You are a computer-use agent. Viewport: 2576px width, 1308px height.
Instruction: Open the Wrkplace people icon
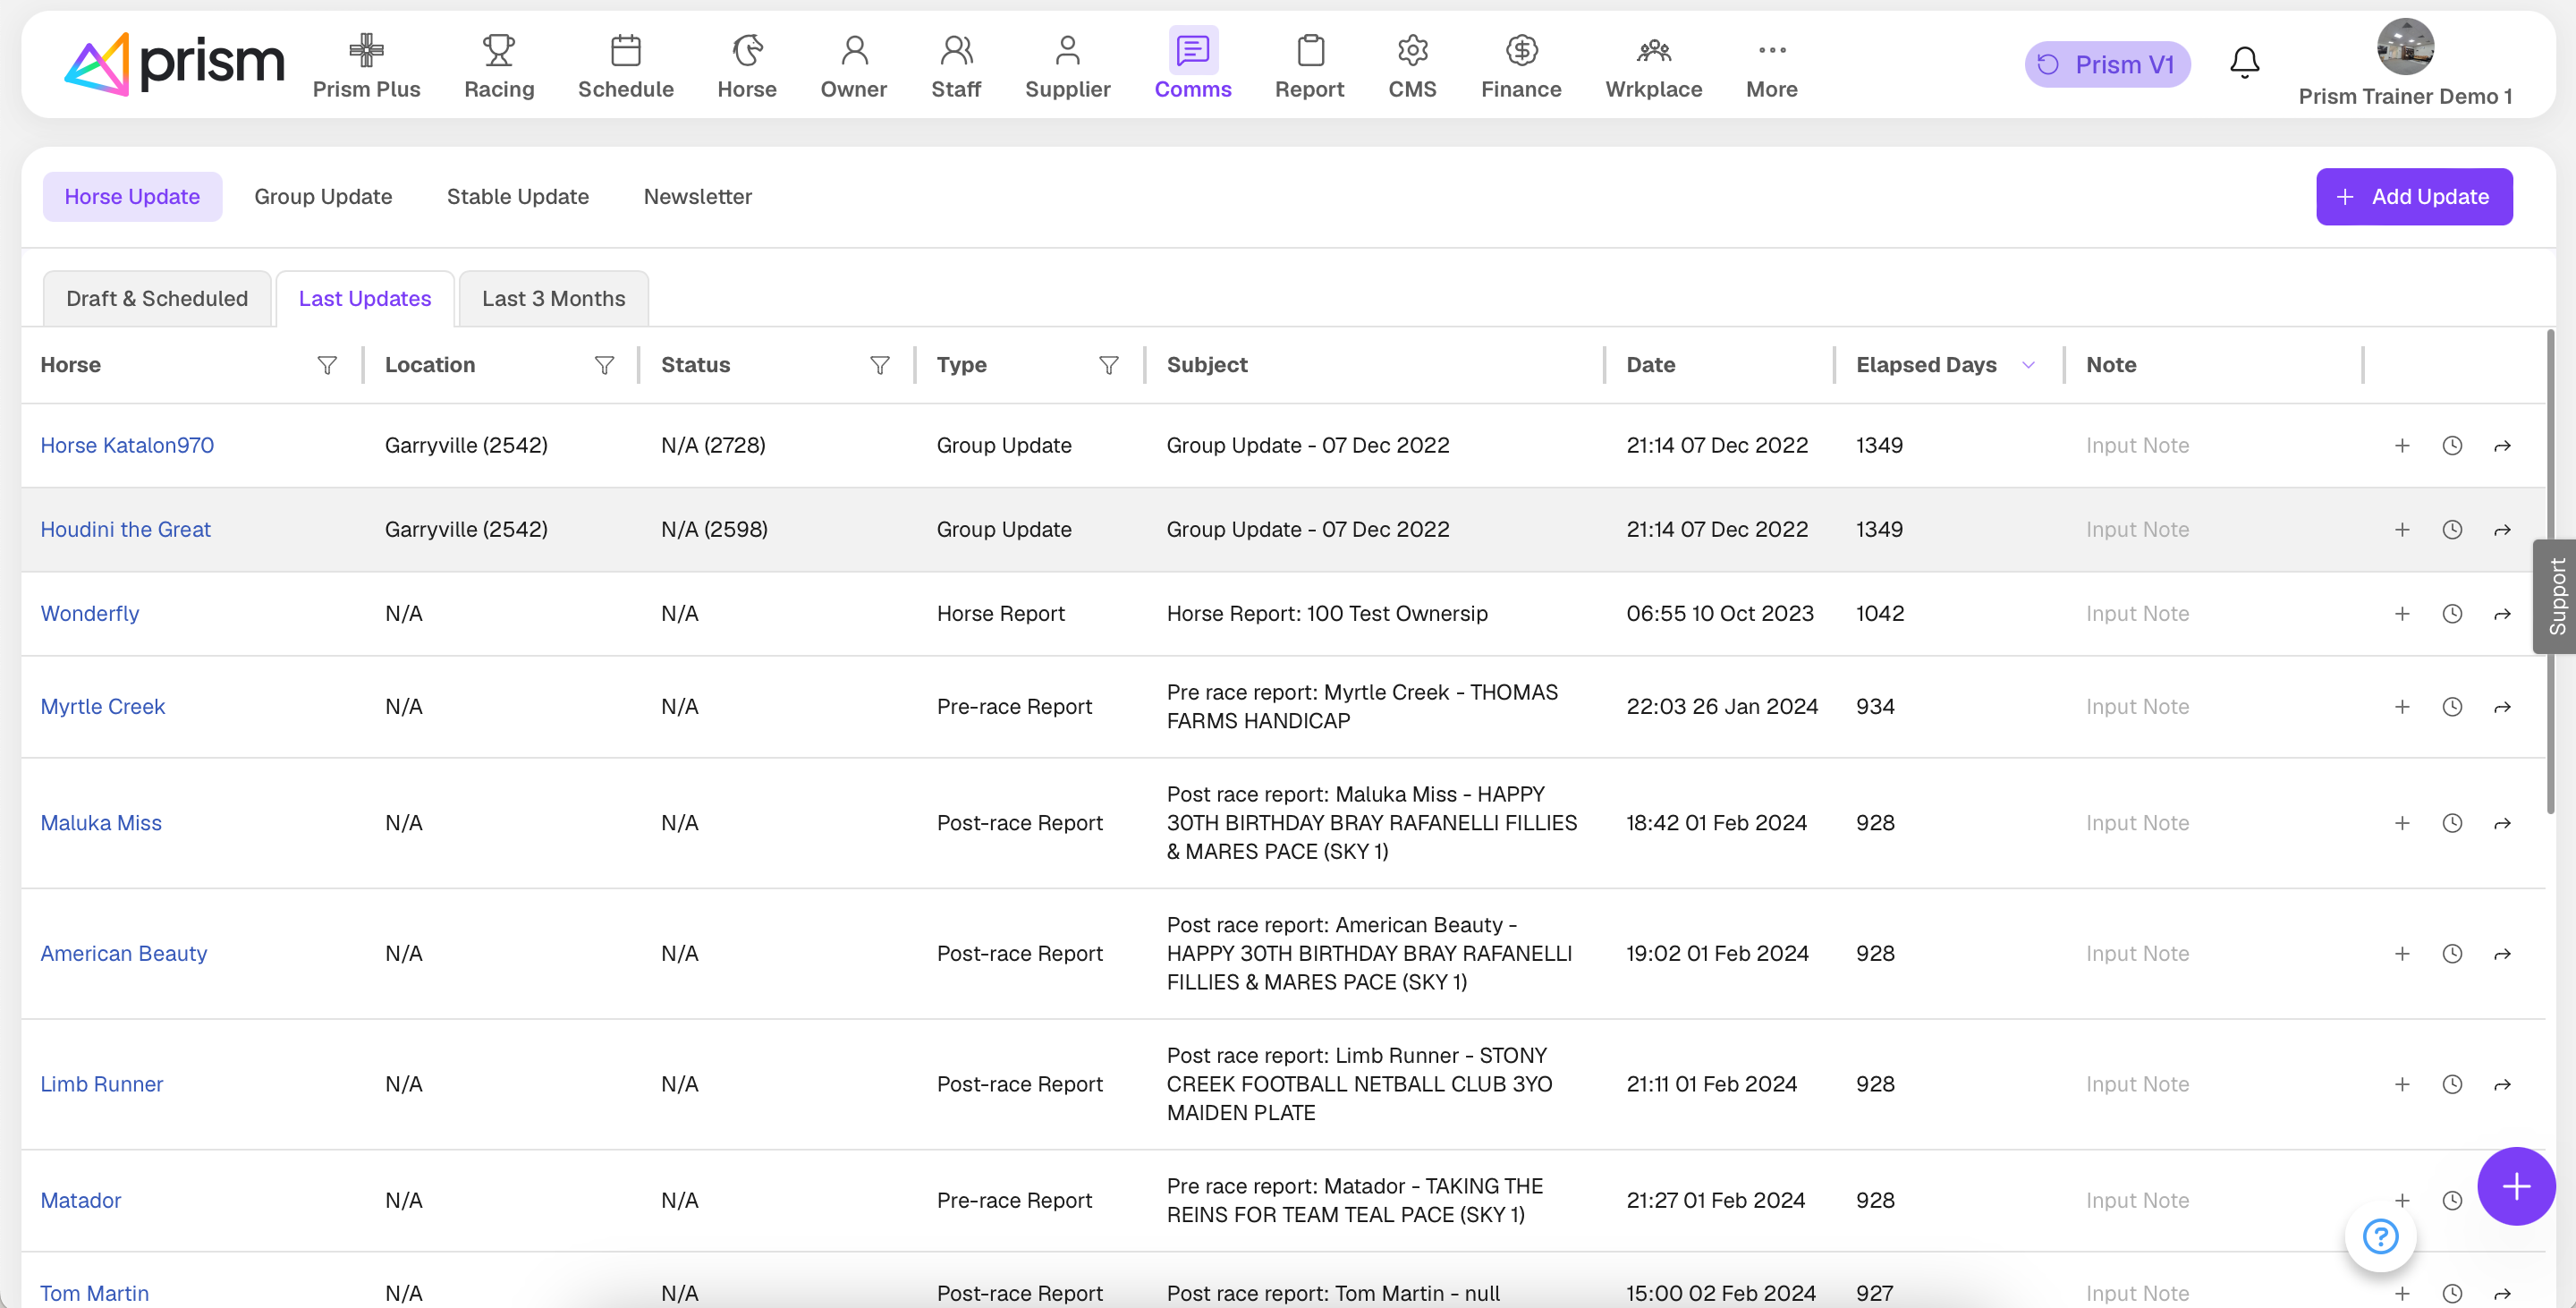pyautogui.click(x=1654, y=50)
